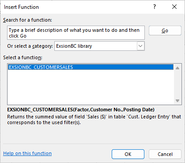
Task: Click the search description input field
Action: (x=76, y=33)
